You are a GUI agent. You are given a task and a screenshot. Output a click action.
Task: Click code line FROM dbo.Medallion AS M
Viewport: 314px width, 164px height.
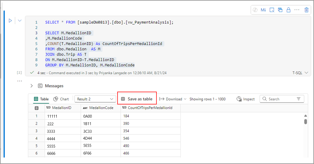click(x=73, y=49)
